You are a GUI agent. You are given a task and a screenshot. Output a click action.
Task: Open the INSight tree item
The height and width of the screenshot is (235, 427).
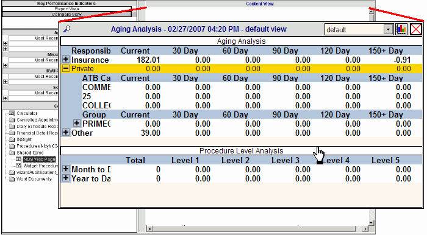pyautogui.click(x=24, y=139)
